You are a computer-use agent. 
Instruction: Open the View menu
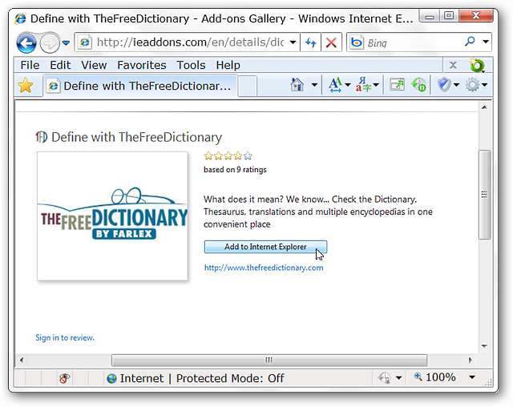(94, 65)
